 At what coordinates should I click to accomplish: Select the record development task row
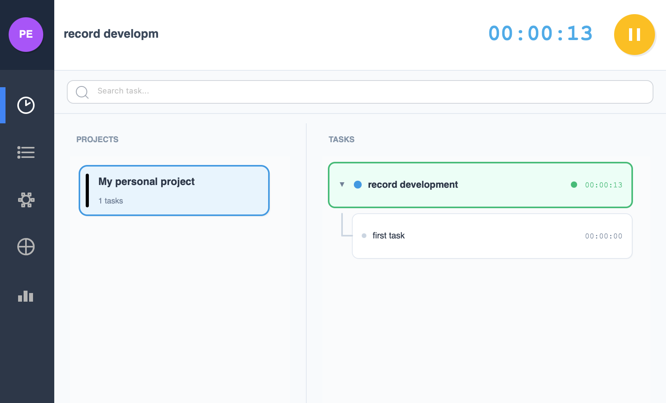coord(480,185)
